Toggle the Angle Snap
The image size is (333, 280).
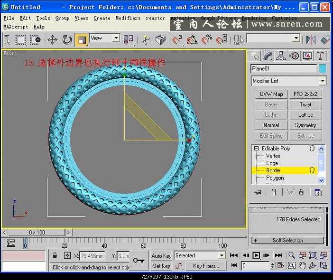[192, 40]
